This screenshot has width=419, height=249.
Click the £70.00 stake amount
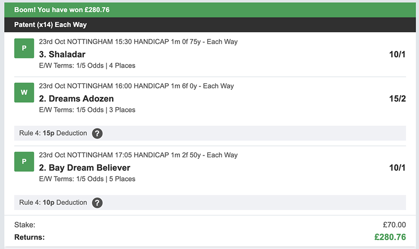point(394,225)
